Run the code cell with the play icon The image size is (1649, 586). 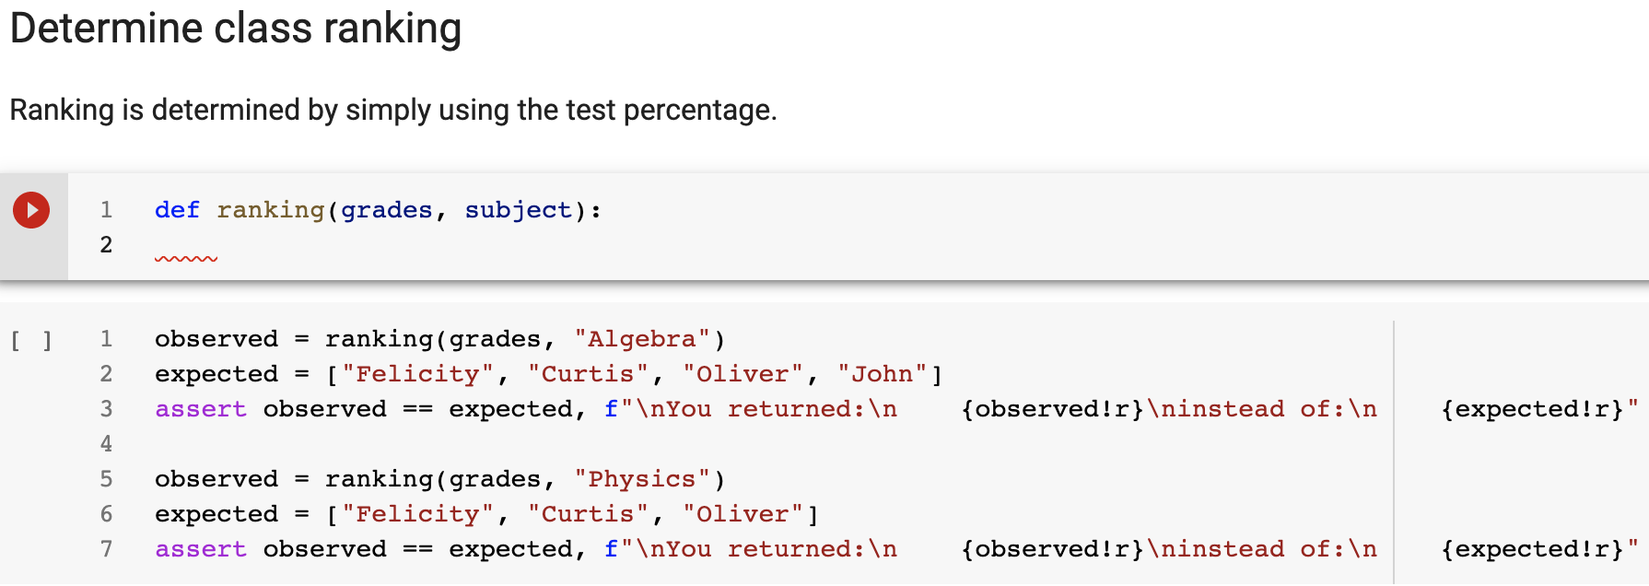click(x=31, y=209)
